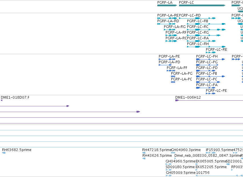The image size is (243, 177).
Task: Click protein PGRP-LC-PH
Action: [x=210, y=59]
